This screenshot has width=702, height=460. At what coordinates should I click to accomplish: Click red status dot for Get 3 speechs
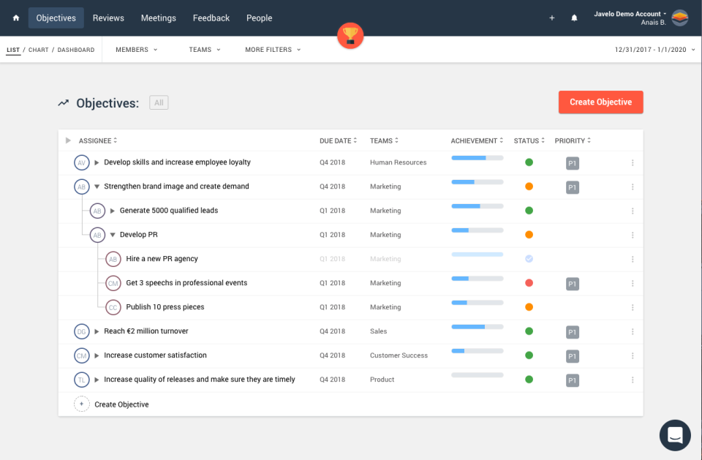[529, 283]
